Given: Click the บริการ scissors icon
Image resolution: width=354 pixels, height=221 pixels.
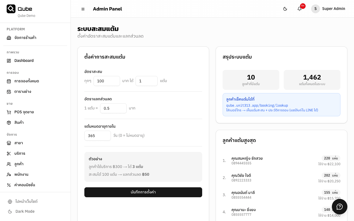Looking at the screenshot, I should click(9, 154).
